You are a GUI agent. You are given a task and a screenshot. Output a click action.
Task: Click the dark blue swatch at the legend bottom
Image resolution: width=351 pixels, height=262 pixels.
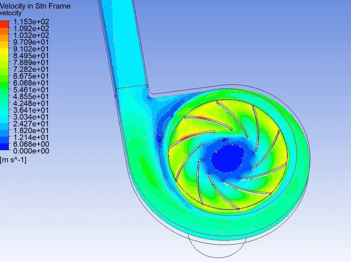tap(5, 147)
